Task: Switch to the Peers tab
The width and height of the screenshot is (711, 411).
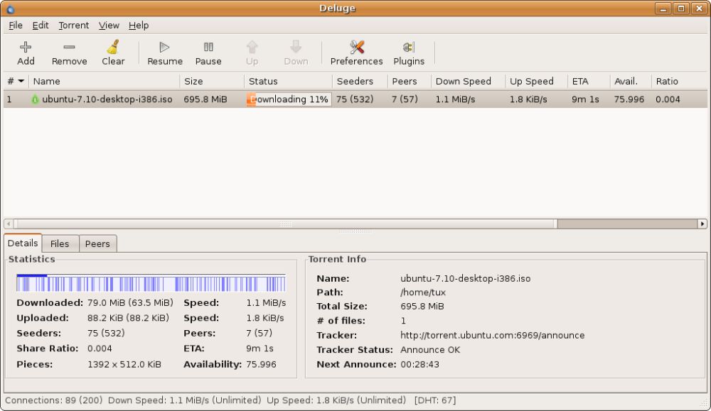Action: click(97, 243)
